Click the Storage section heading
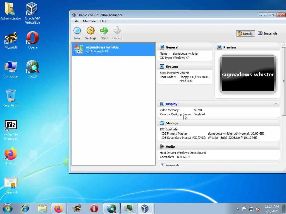Image resolution: width=286 pixels, height=214 pixels. point(172,123)
